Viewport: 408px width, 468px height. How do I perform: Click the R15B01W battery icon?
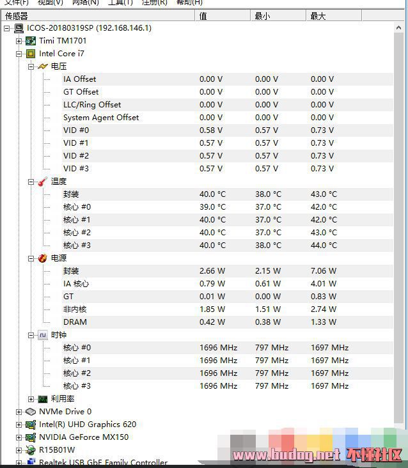(30, 450)
